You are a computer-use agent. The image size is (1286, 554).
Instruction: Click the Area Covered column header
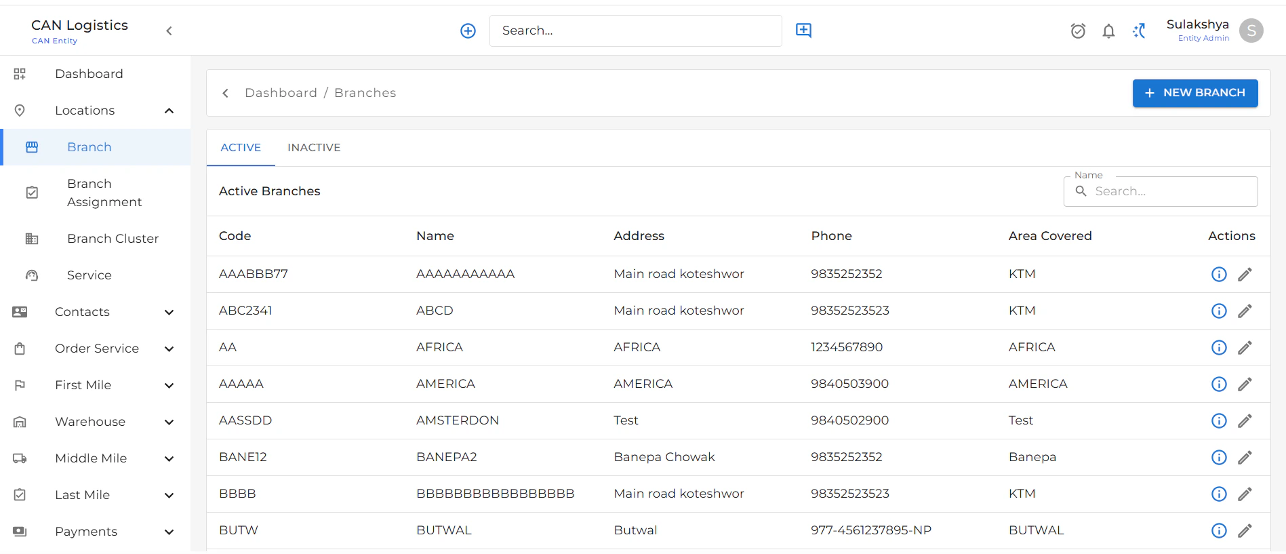tap(1050, 236)
